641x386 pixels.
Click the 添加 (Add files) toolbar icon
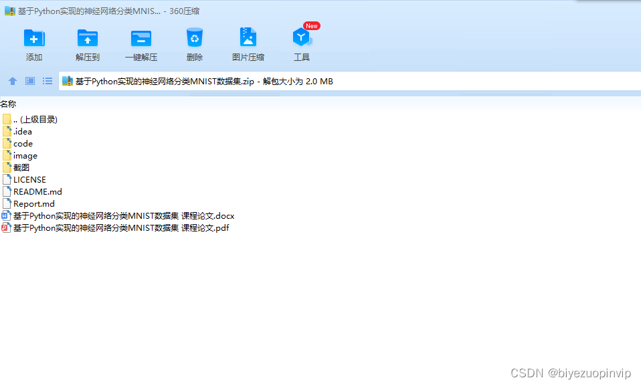coord(34,41)
